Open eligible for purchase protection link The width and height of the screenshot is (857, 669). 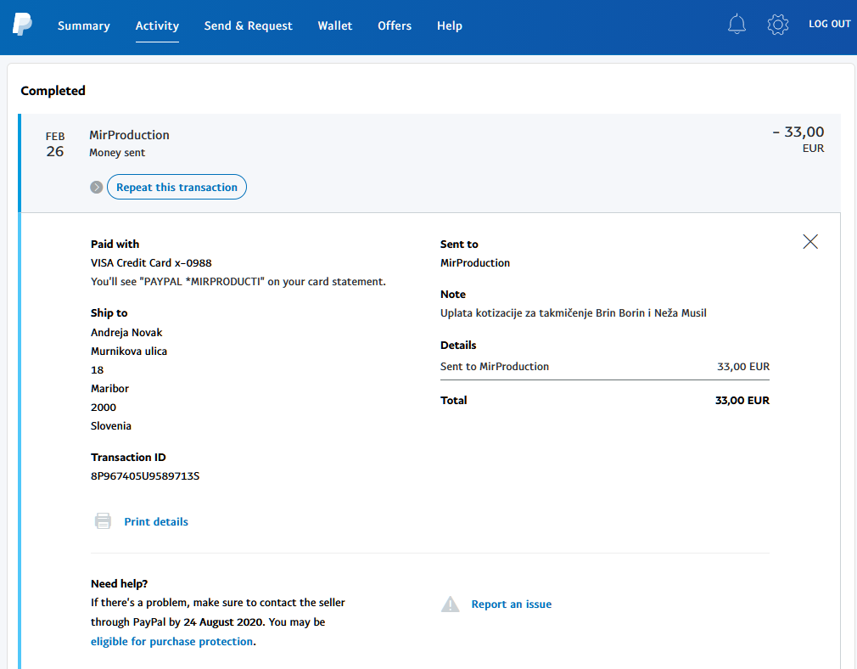[172, 642]
